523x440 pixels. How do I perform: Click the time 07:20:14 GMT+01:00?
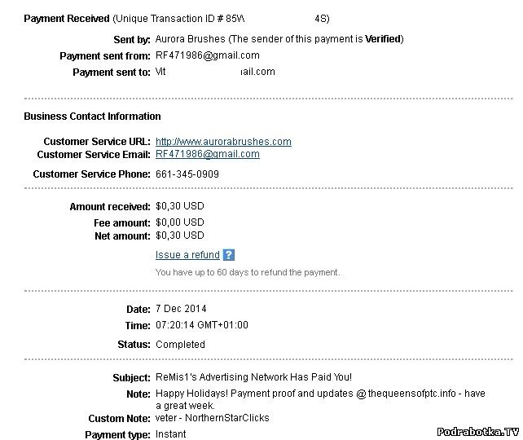[x=201, y=325]
